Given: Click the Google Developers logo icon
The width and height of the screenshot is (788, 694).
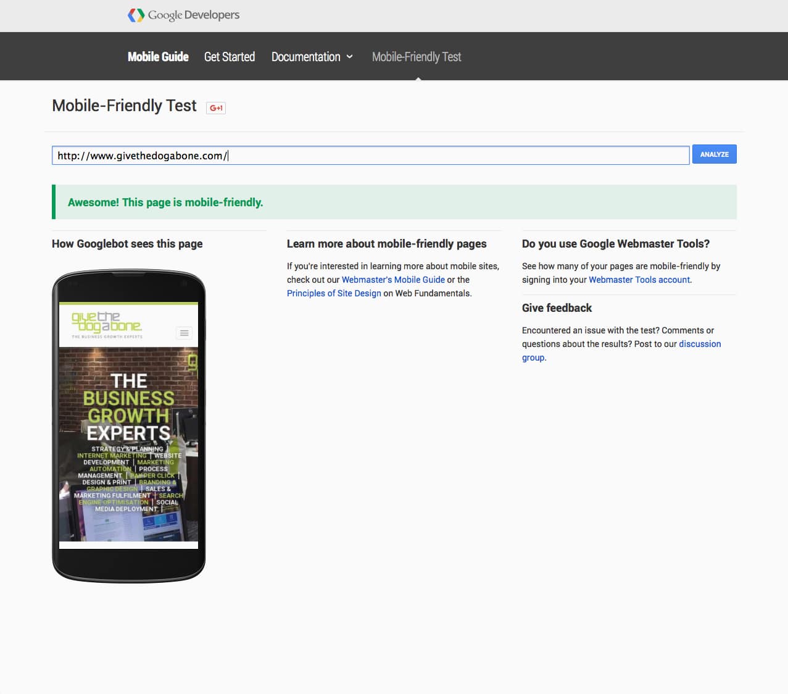Looking at the screenshot, I should (x=136, y=15).
